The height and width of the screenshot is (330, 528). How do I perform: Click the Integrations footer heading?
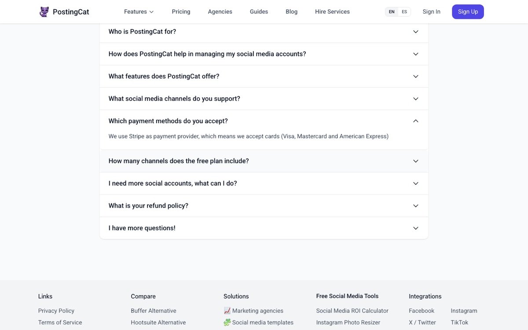(x=425, y=297)
